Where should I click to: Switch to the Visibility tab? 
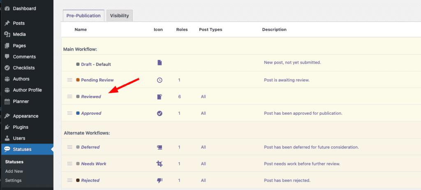pos(119,16)
